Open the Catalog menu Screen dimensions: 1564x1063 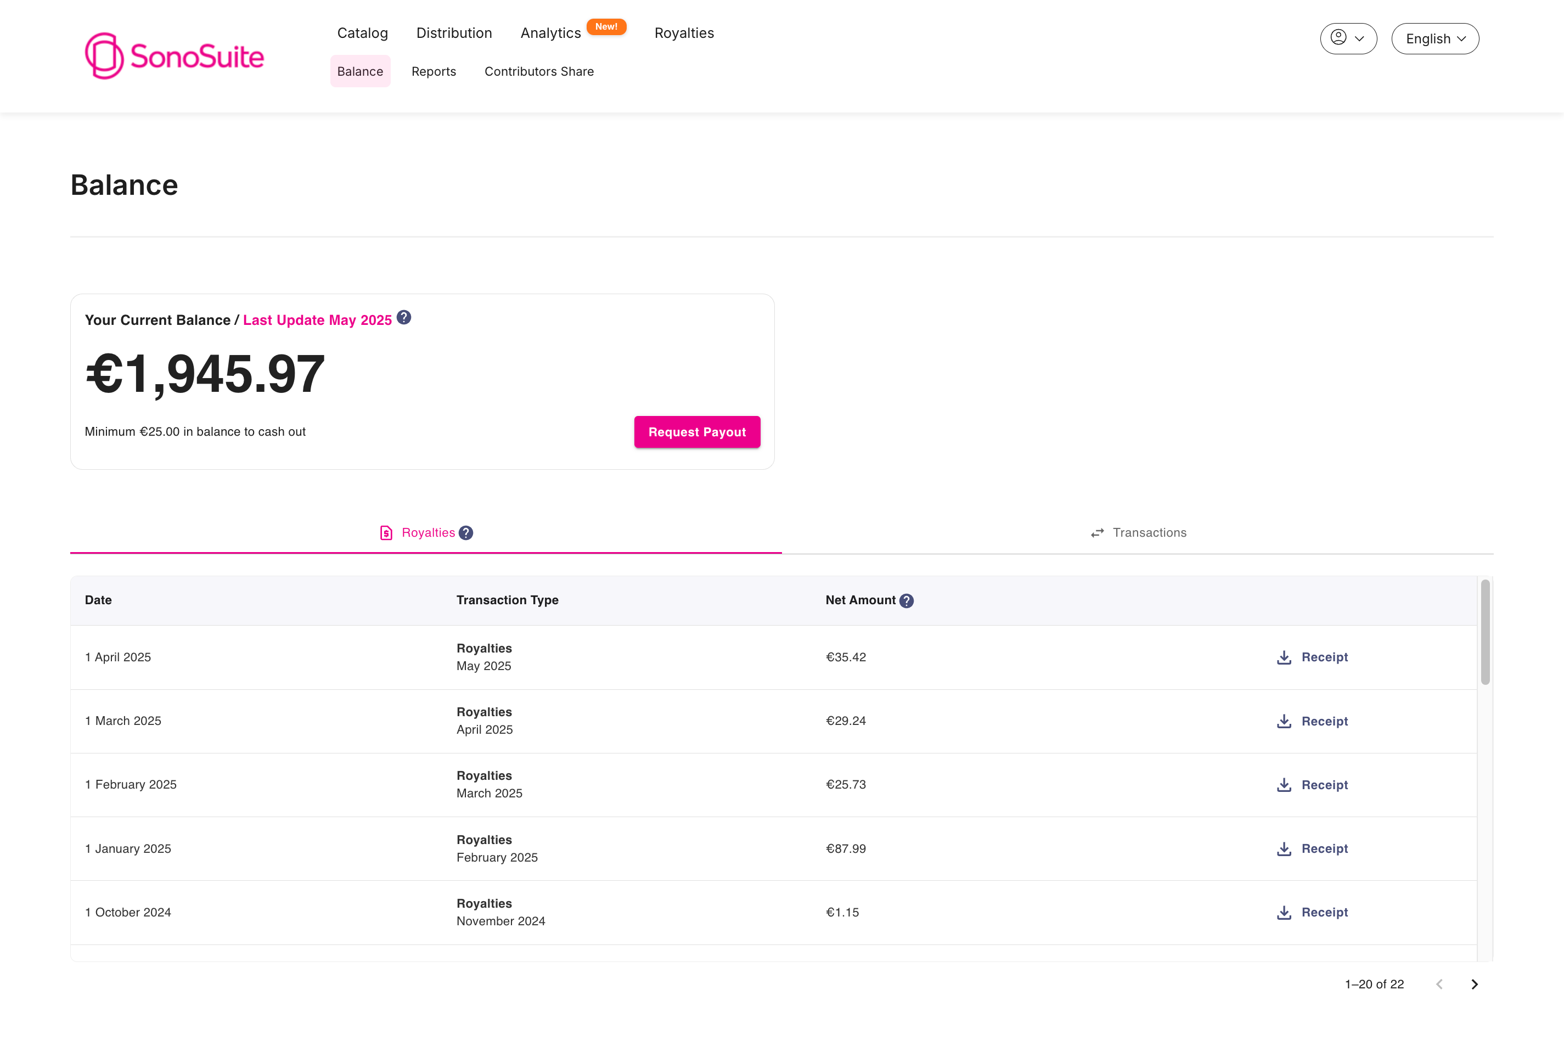362,33
